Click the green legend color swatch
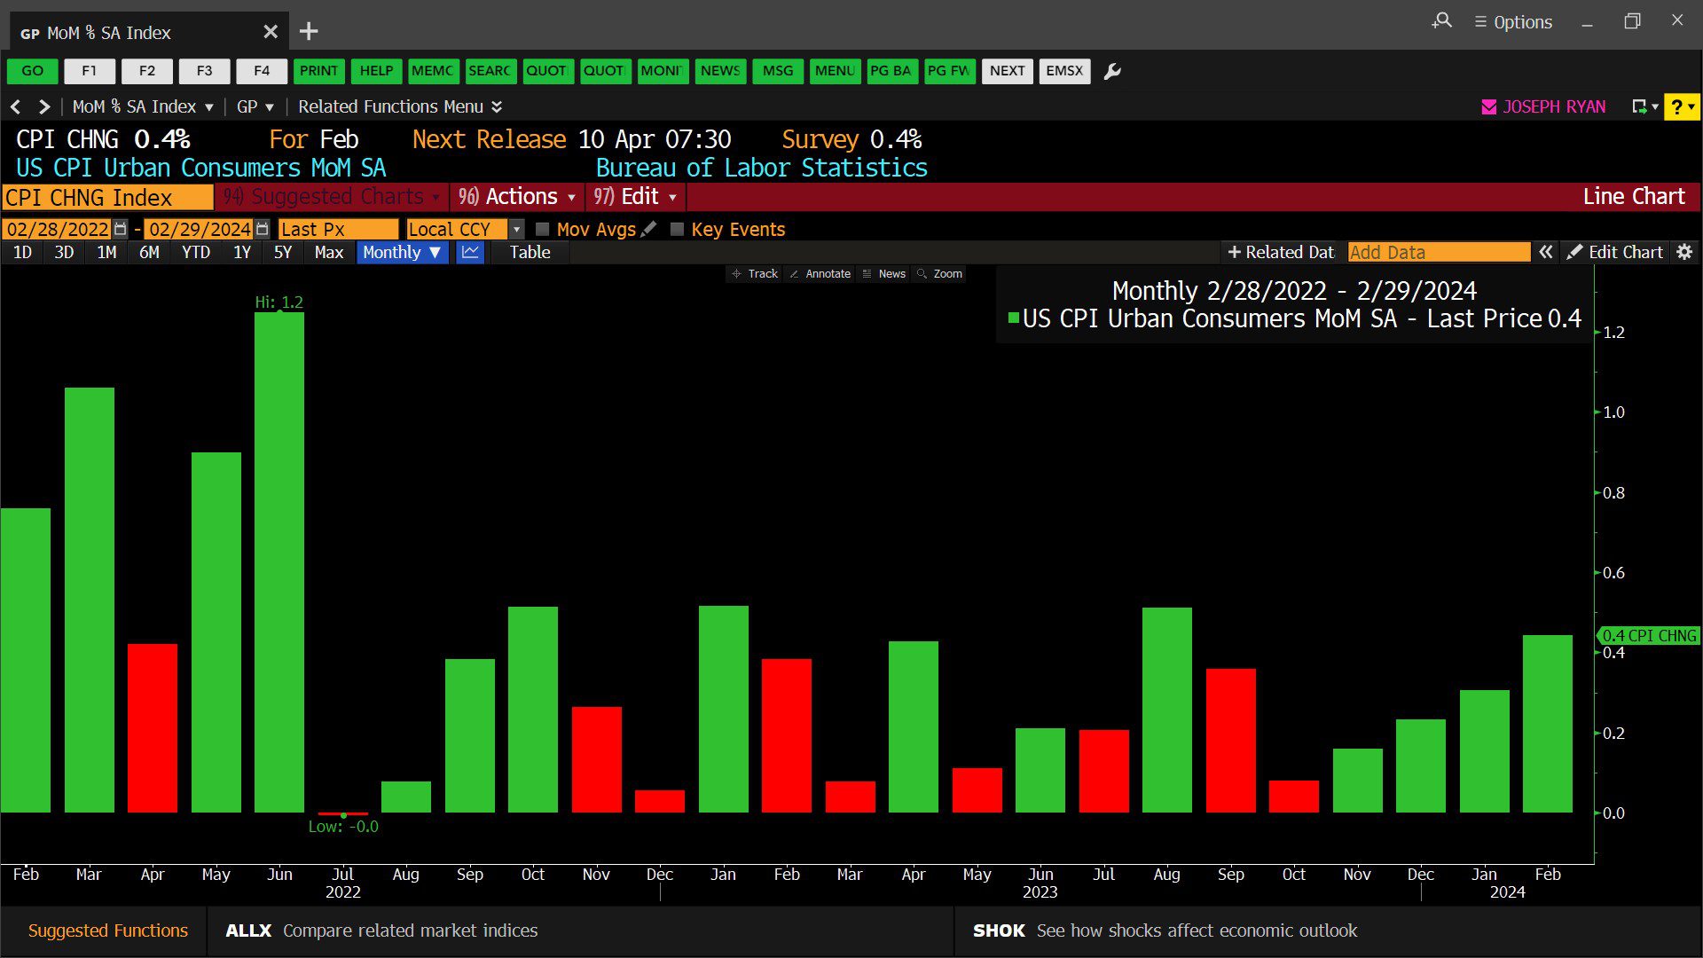The image size is (1703, 958). click(x=1013, y=318)
